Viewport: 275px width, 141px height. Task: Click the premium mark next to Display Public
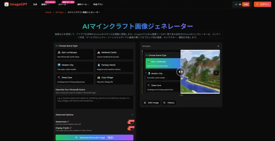pyautogui.click(x=71, y=128)
